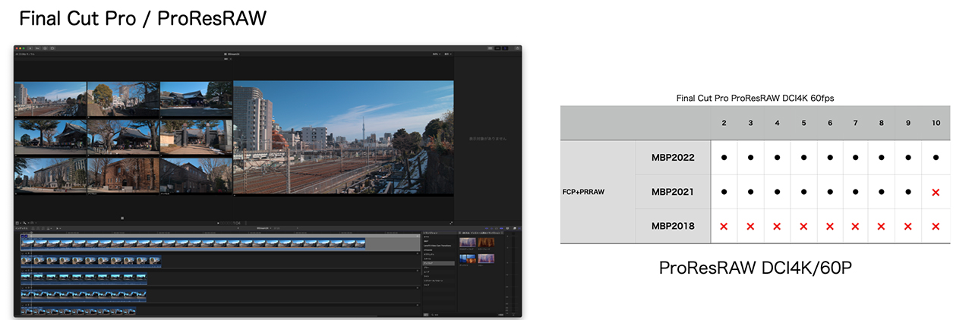Enter full-screen playback with viewer expand icon
The width and height of the screenshot is (972, 320).
(451, 223)
